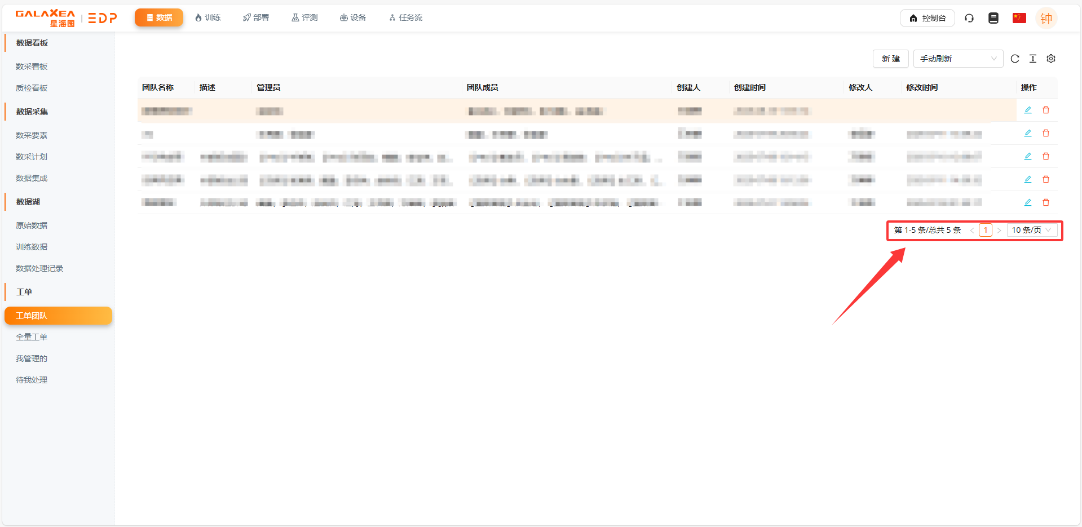Click the delete icon in the first row

(1046, 110)
